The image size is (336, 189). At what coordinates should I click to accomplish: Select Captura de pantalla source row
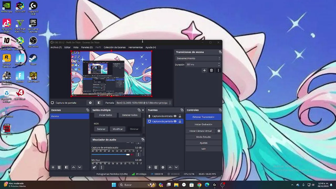[x=165, y=121]
